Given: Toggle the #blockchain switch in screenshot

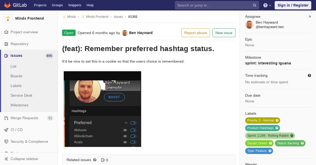Looking at the screenshot, I should (133, 136).
